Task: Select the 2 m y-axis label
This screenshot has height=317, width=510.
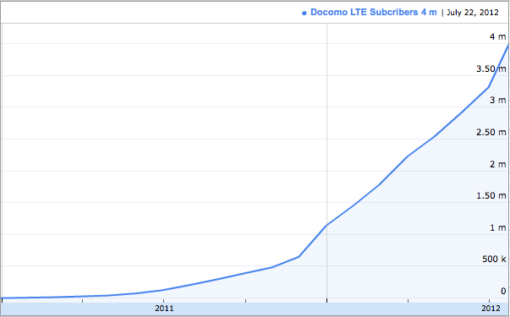Action: coord(497,164)
